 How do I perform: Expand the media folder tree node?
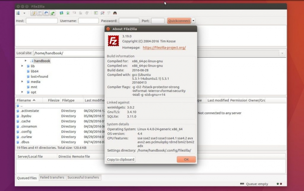click(22, 82)
